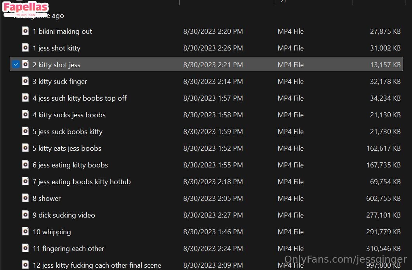Click the OnlyFans.com/jessginger watermark link
Image resolution: width=412 pixels, height=270 pixels.
pos(346,259)
